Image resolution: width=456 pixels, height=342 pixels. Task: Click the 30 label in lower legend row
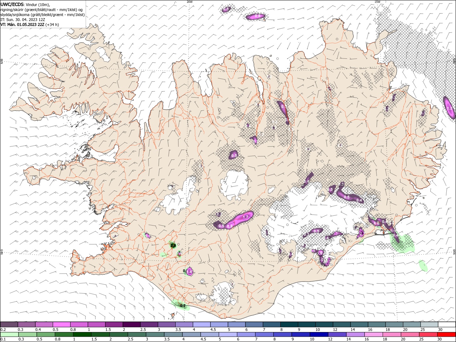pyautogui.click(x=439, y=340)
